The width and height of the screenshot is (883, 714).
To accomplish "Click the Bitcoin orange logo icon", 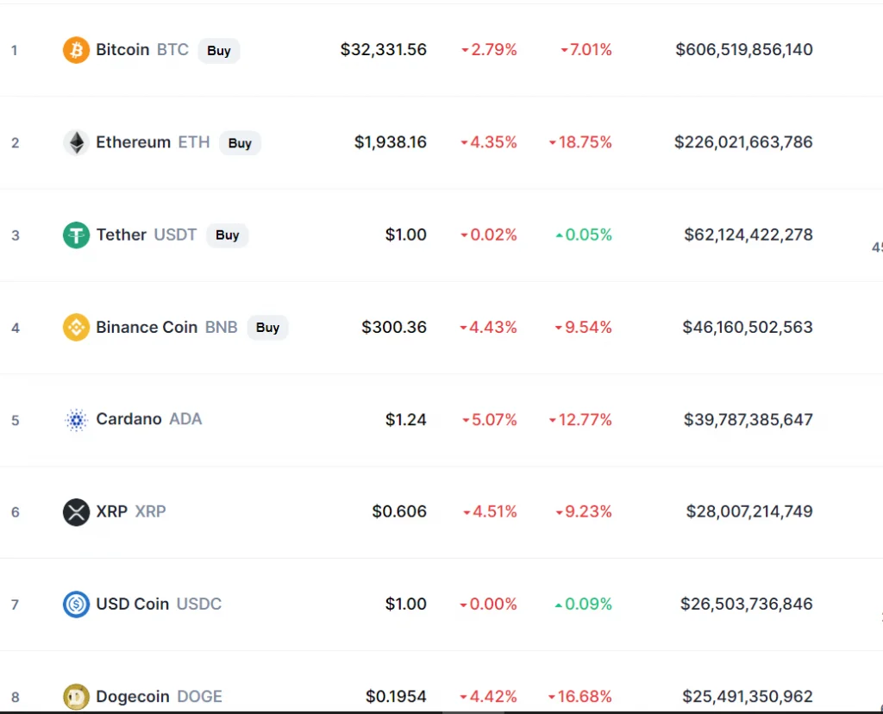I will coord(76,50).
